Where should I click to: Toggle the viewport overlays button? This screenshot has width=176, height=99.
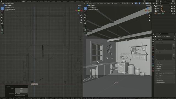[x=139, y=3]
